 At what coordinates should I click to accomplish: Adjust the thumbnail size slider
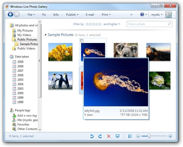(x=149, y=136)
